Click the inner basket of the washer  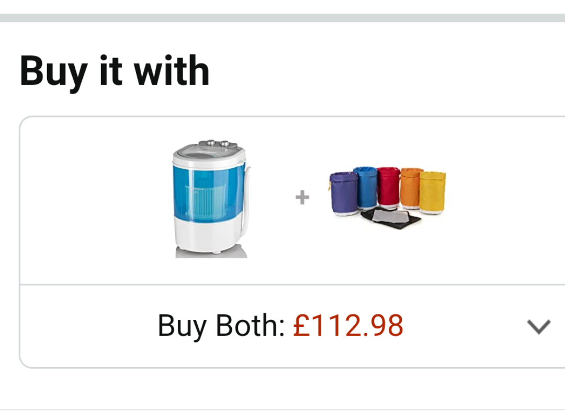pyautogui.click(x=205, y=198)
